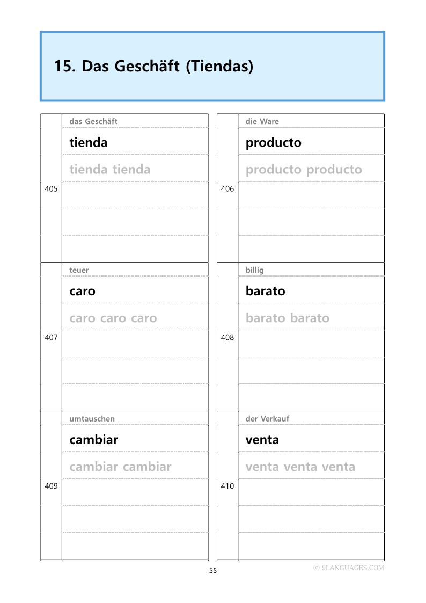
Task: Click entry number 408
Action: [227, 337]
